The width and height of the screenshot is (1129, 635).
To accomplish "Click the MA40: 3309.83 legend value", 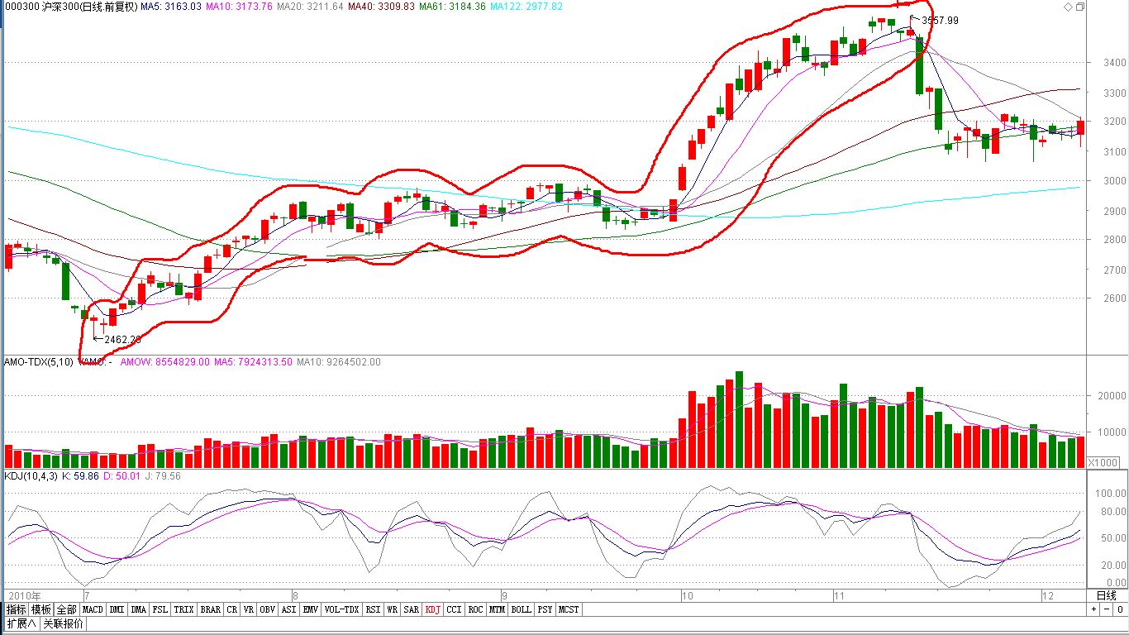I will [x=382, y=7].
